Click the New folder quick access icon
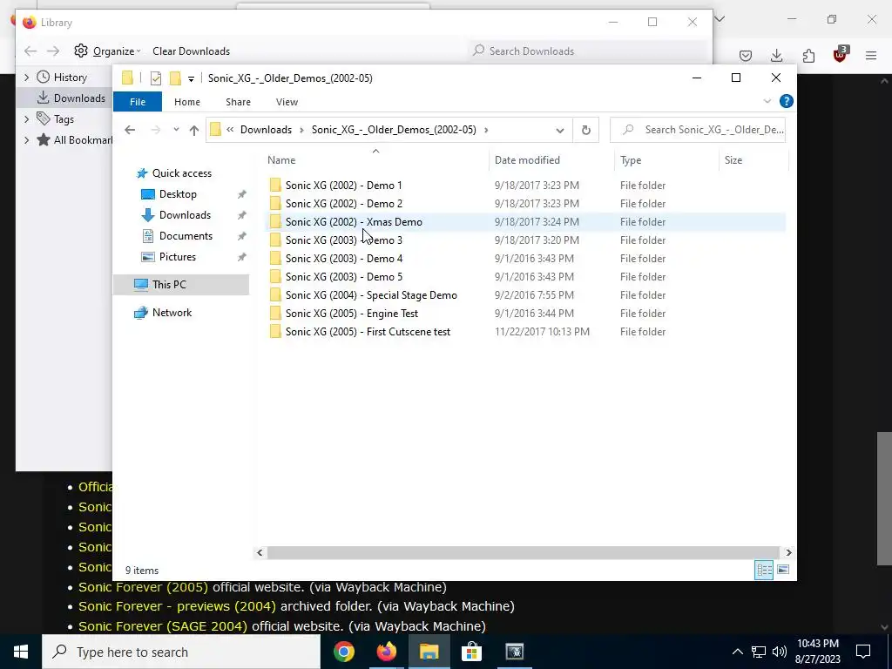Screen dimensions: 892x669 [175, 78]
